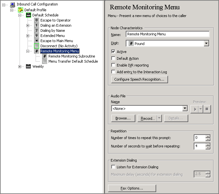Expand the Weekly tree node
The image size is (219, 194).
tap(20, 66)
